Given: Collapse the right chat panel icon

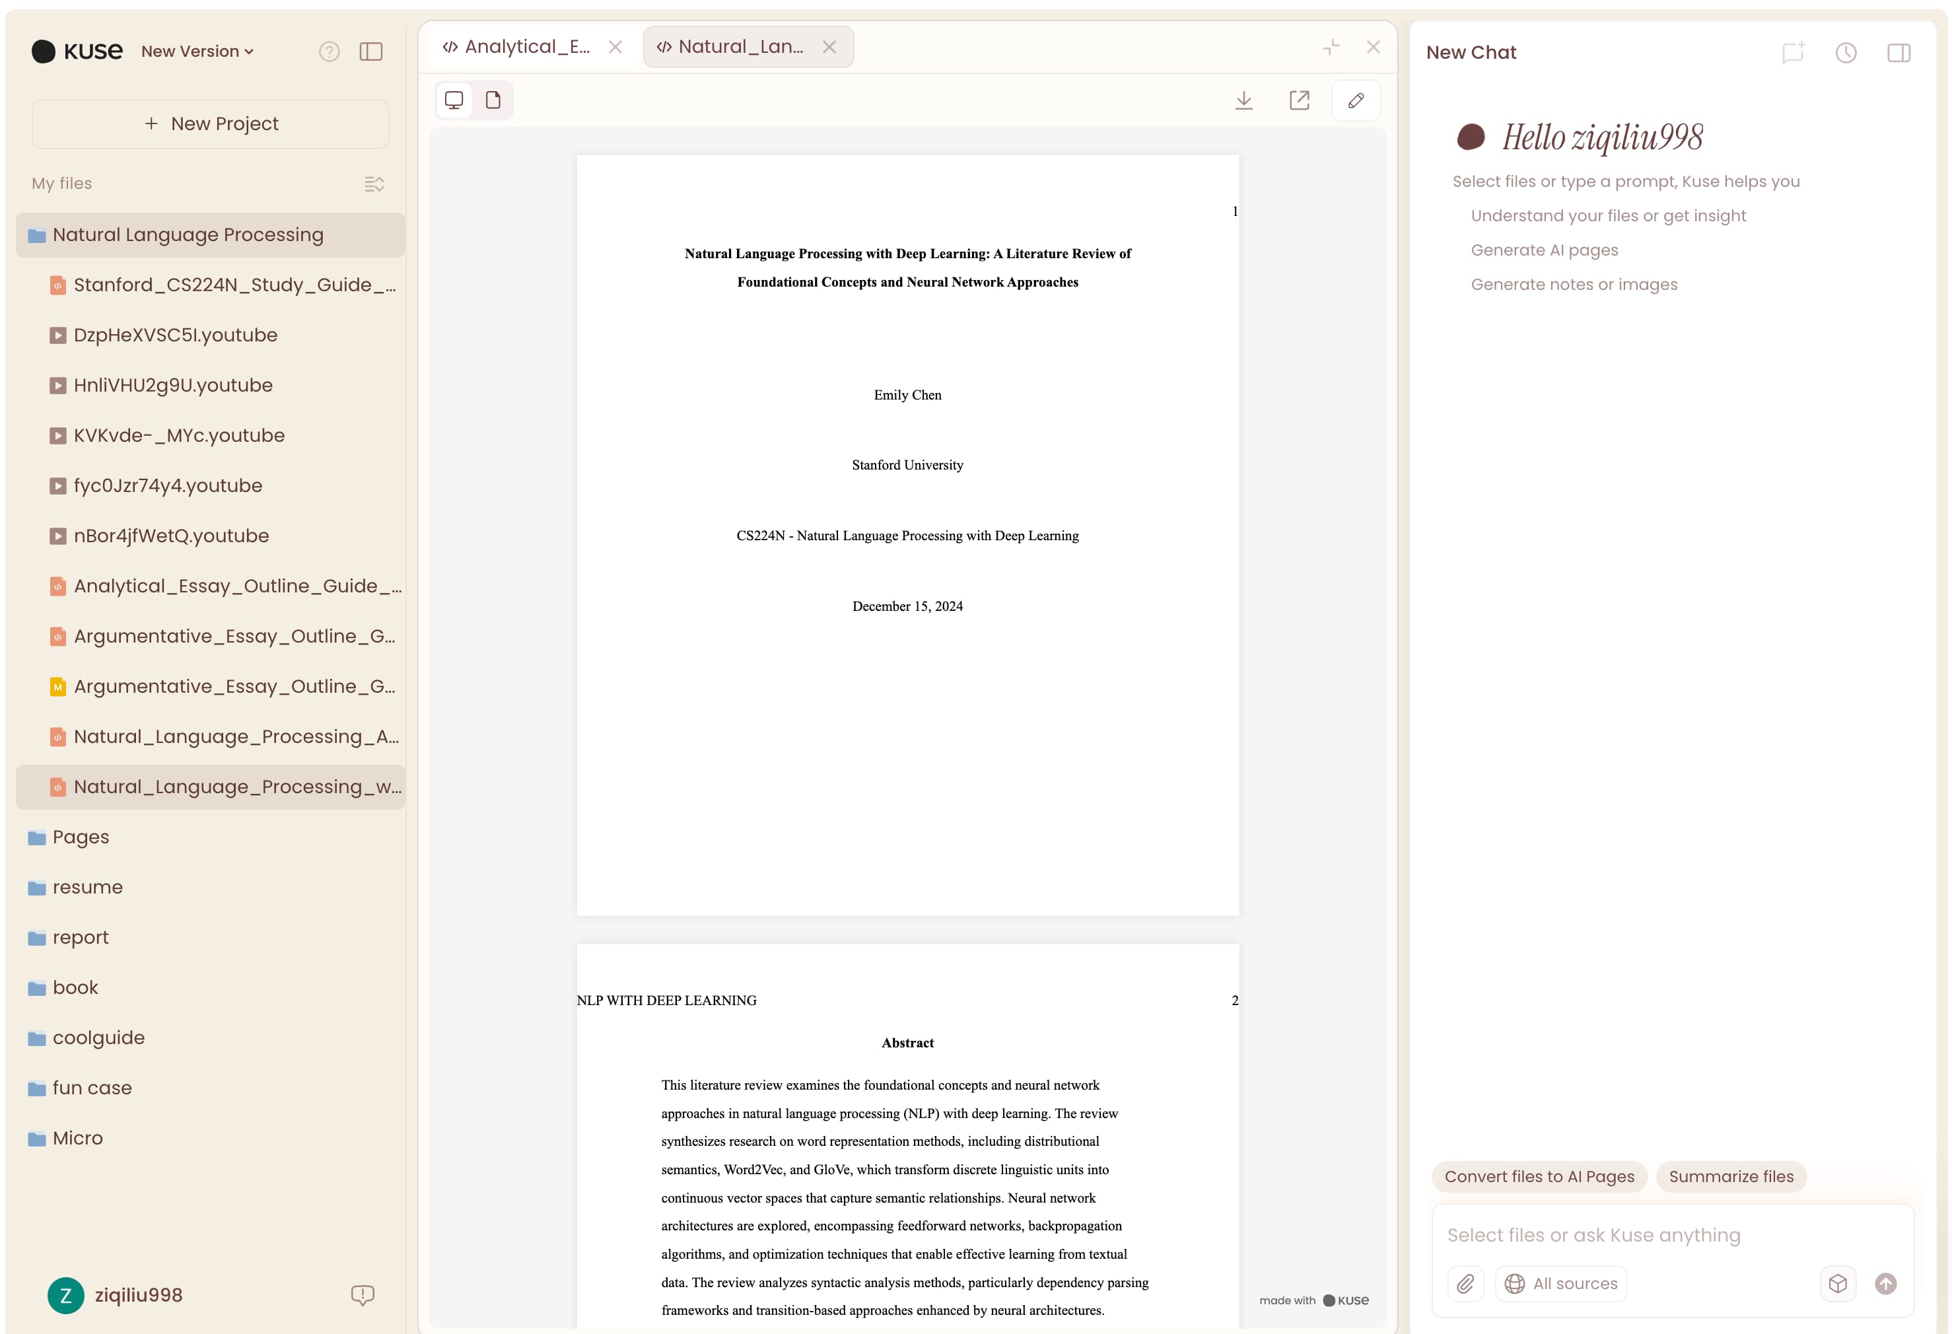Looking at the screenshot, I should 1899,53.
